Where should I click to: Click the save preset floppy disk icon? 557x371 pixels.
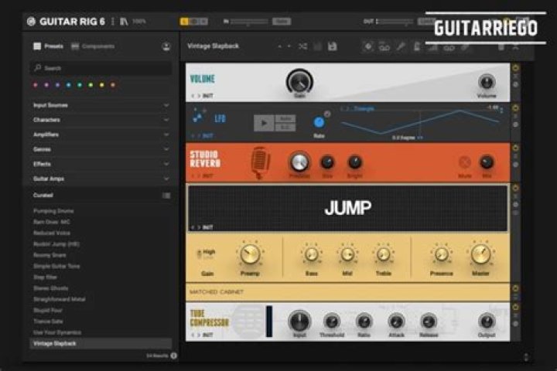332,46
